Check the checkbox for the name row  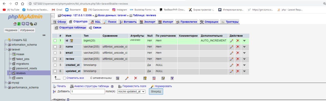55,47
